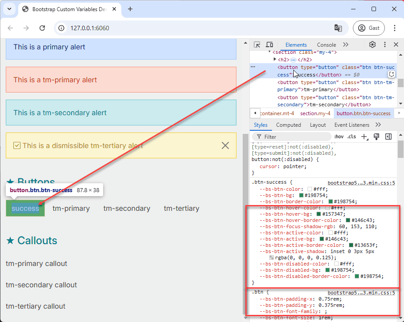404x322 pixels.
Task: Open the Styles tab
Action: (260, 125)
